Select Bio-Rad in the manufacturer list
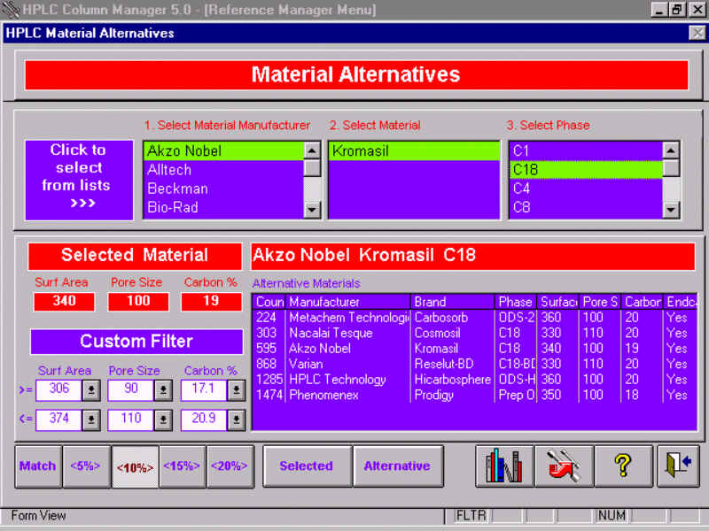The width and height of the screenshot is (709, 531). (224, 208)
